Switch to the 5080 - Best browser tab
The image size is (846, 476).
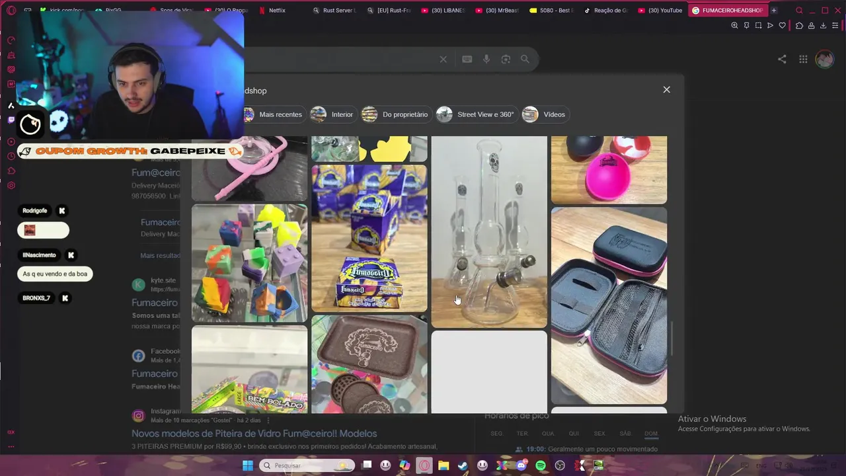click(x=551, y=11)
